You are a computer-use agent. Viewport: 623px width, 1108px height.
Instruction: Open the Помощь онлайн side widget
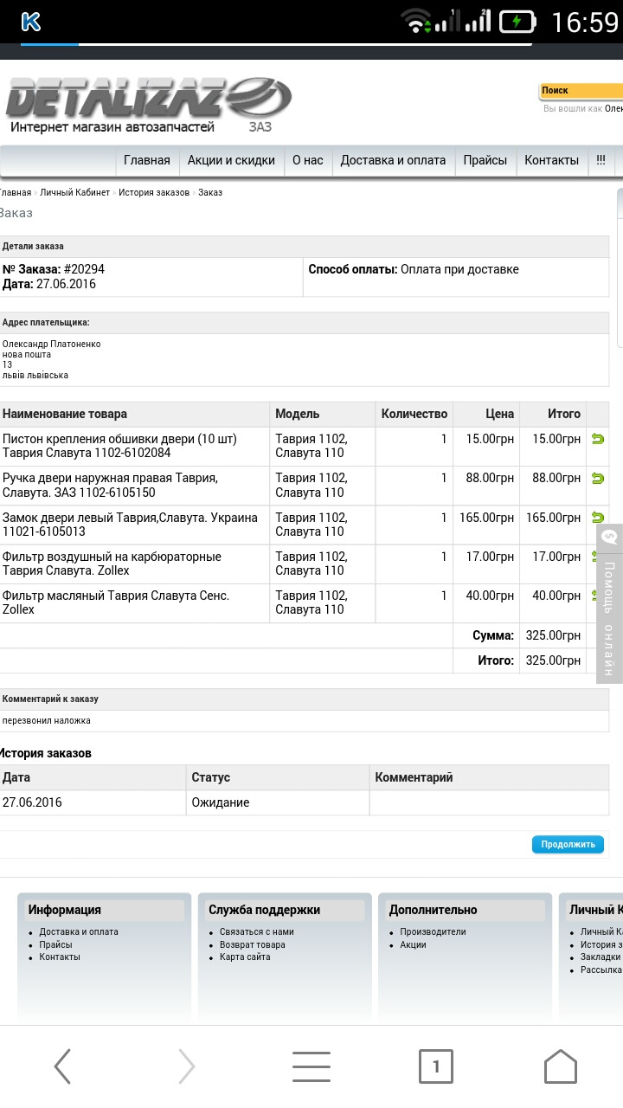pyautogui.click(x=609, y=604)
